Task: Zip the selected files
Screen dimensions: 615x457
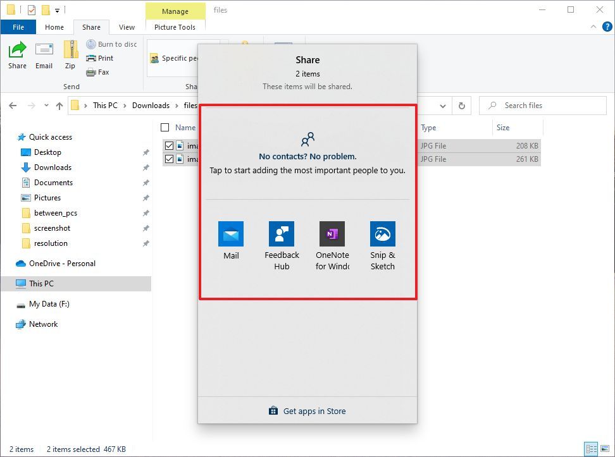Action: click(70, 56)
